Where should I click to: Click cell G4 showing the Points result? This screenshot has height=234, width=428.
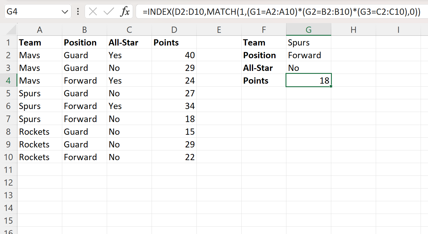click(x=308, y=80)
